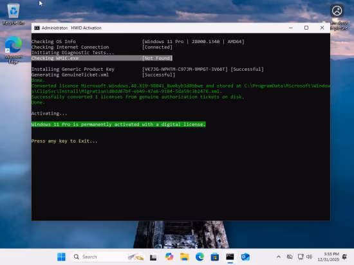Click the cloud sync status tray icon
This screenshot has width=354, height=265.
tap(290, 257)
